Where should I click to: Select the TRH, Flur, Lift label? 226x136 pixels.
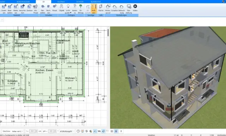(x=47, y=53)
